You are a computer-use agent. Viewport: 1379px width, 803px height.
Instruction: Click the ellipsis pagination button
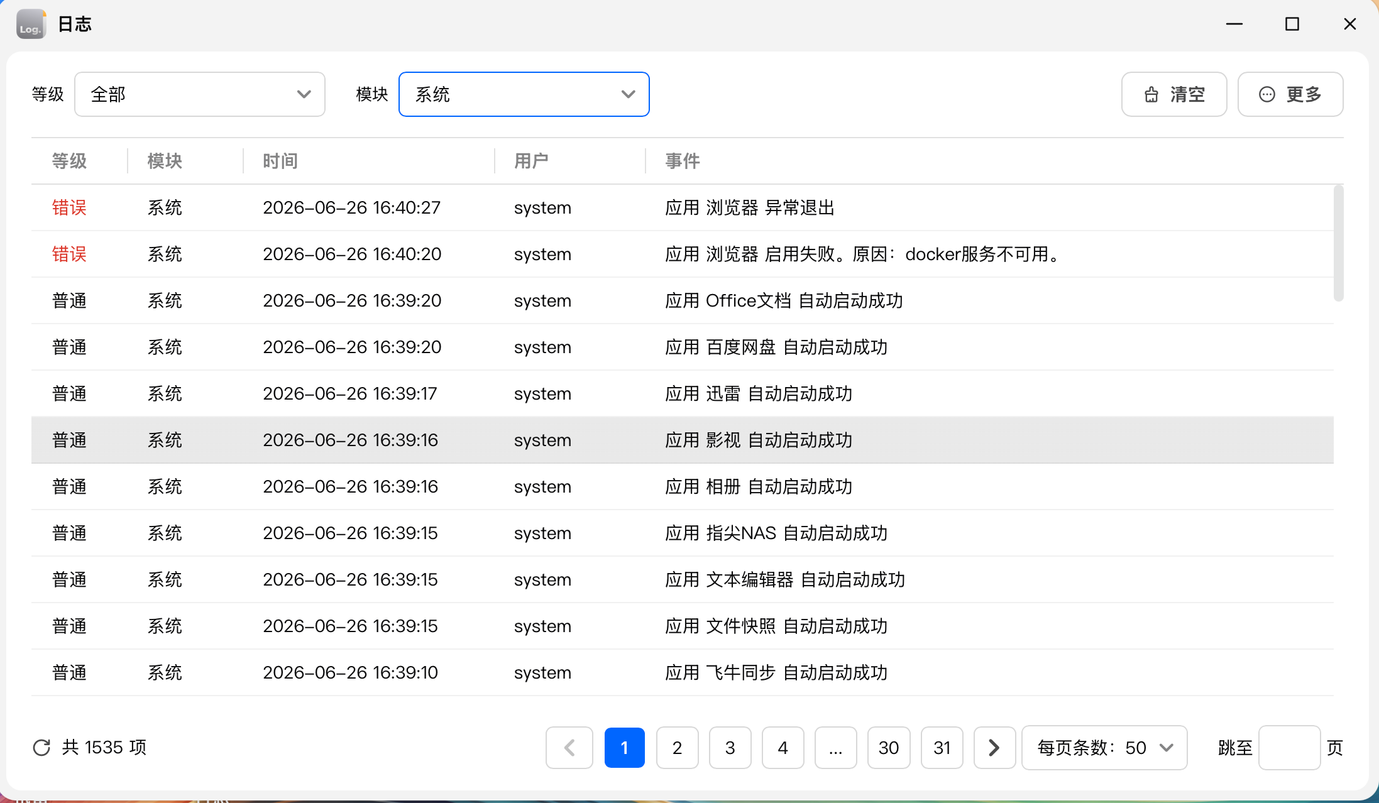[836, 748]
